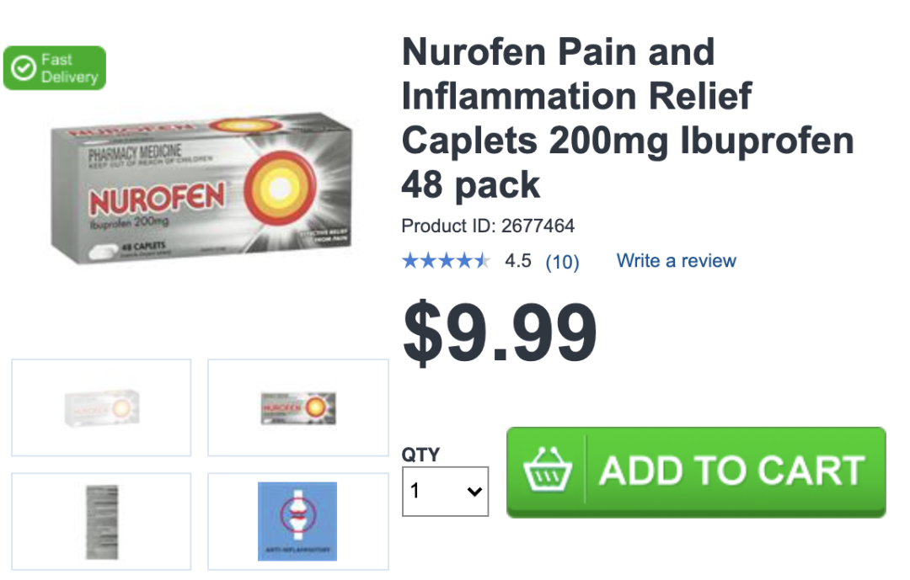Click the QTY label above the selector

tap(420, 454)
